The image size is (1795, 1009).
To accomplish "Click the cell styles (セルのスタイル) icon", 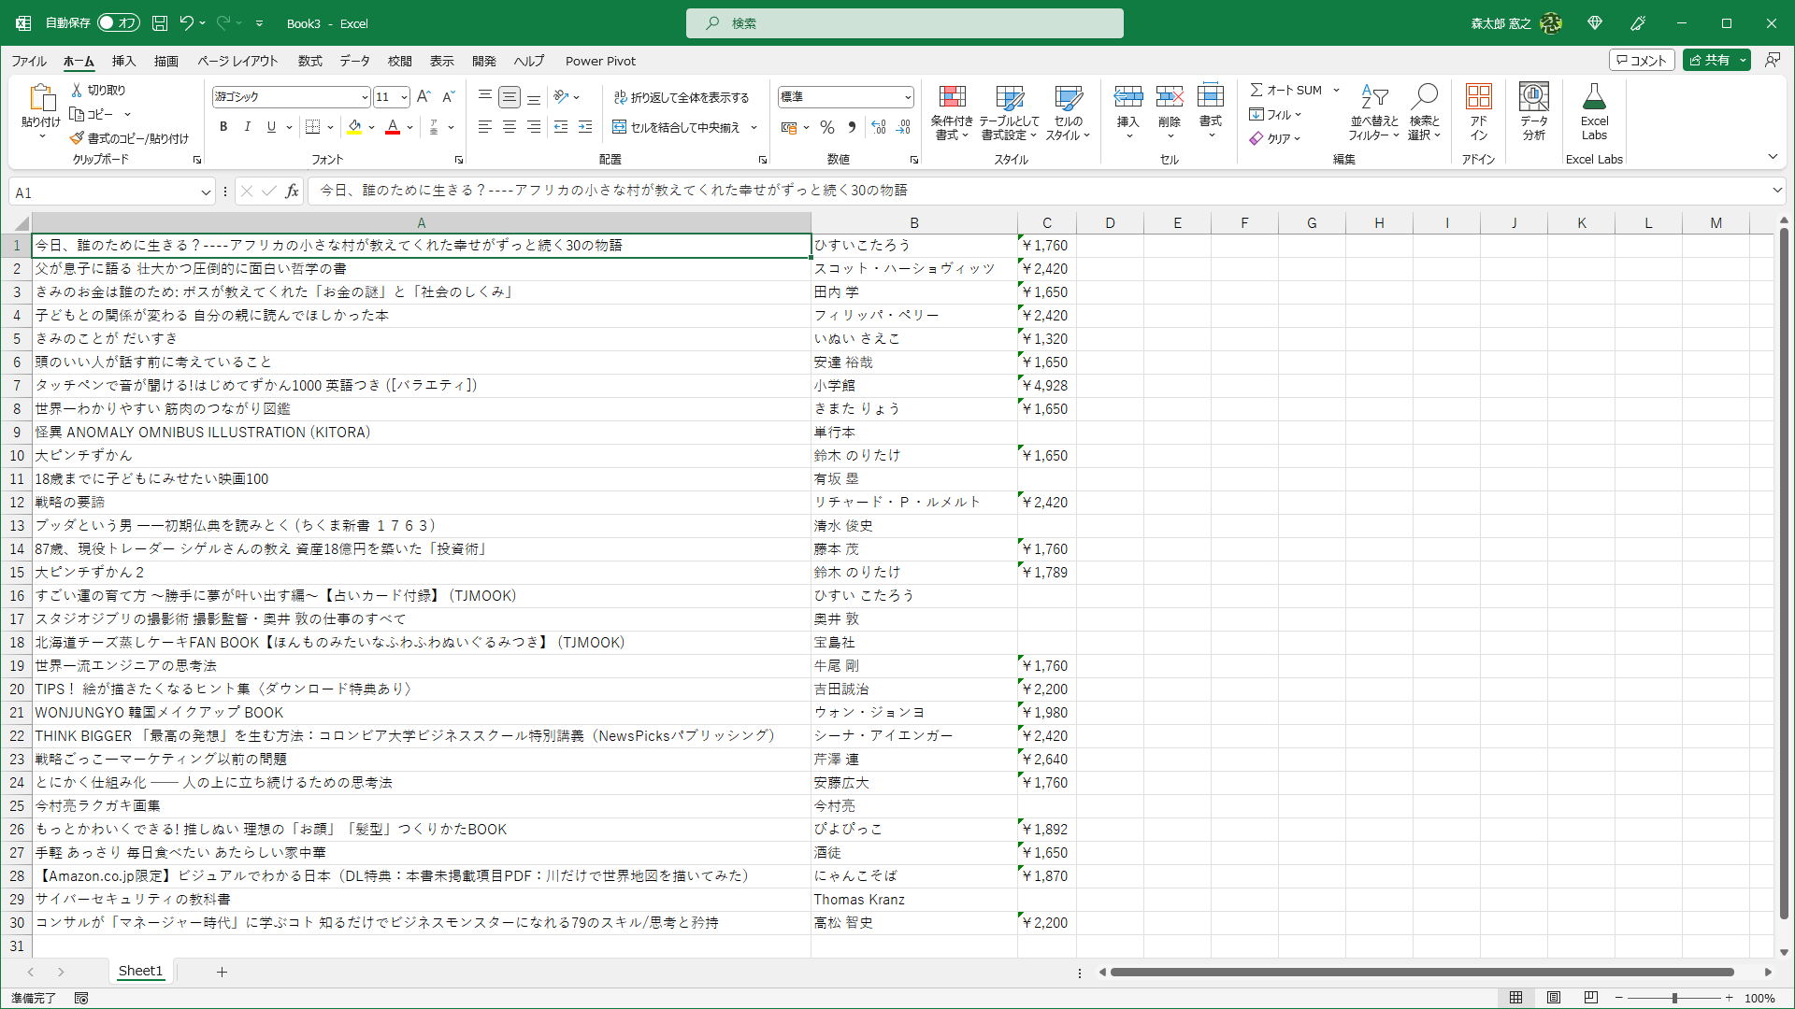I will coord(1069,112).
